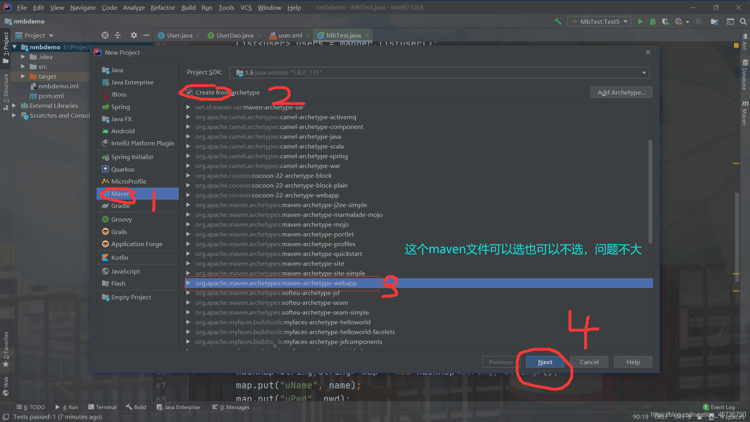Collapse all in Project panel toolbar
This screenshot has height=422, width=750.
tap(118, 35)
